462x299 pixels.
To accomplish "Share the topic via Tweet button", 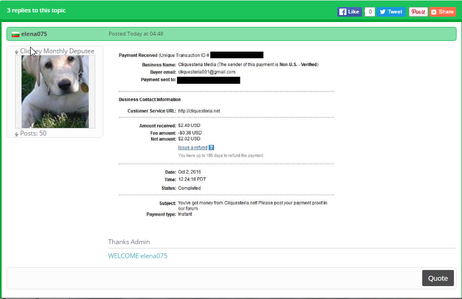I will (x=391, y=12).
